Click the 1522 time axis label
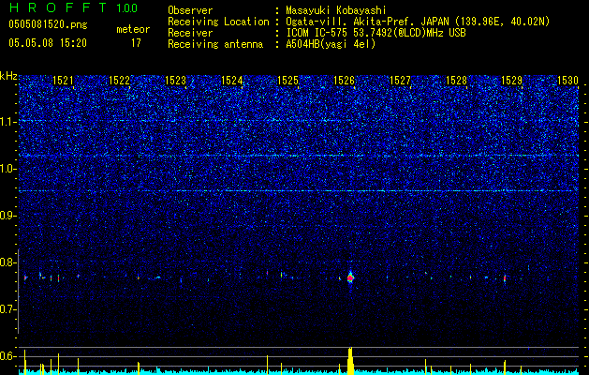The image size is (589, 375). click(x=119, y=81)
